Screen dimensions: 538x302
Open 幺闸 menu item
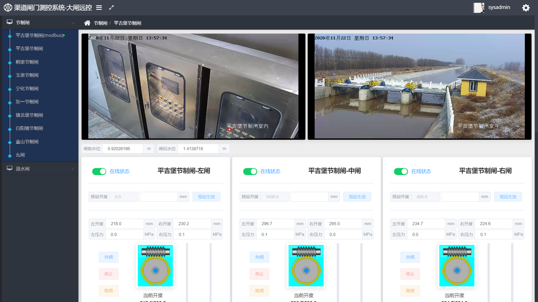pyautogui.click(x=20, y=155)
